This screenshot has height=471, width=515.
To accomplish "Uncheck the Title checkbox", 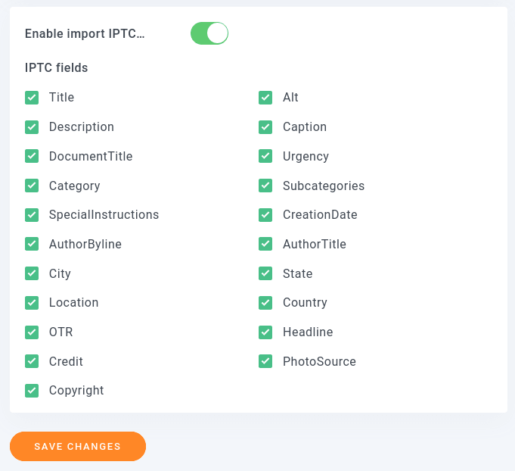I will pos(32,98).
